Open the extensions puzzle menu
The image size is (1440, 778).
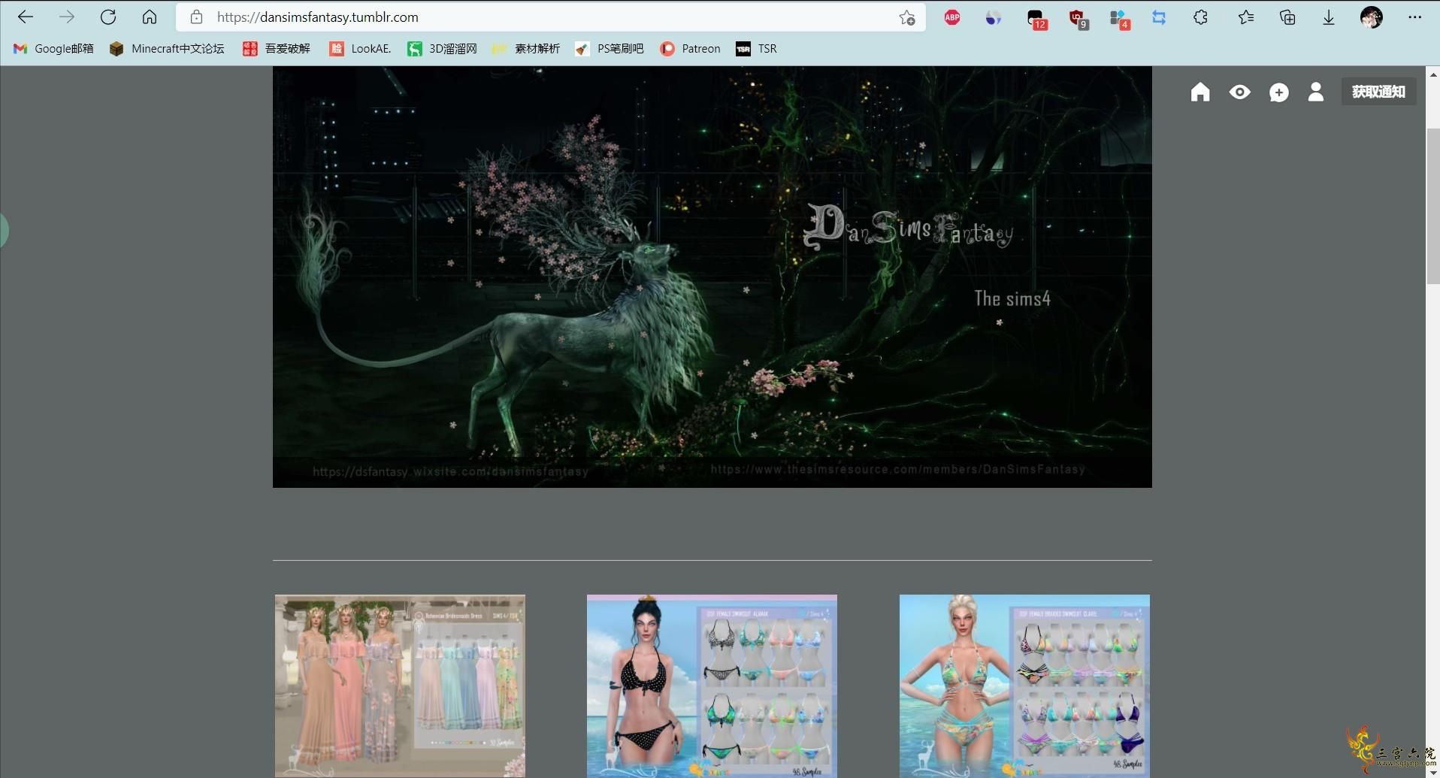(x=1200, y=17)
